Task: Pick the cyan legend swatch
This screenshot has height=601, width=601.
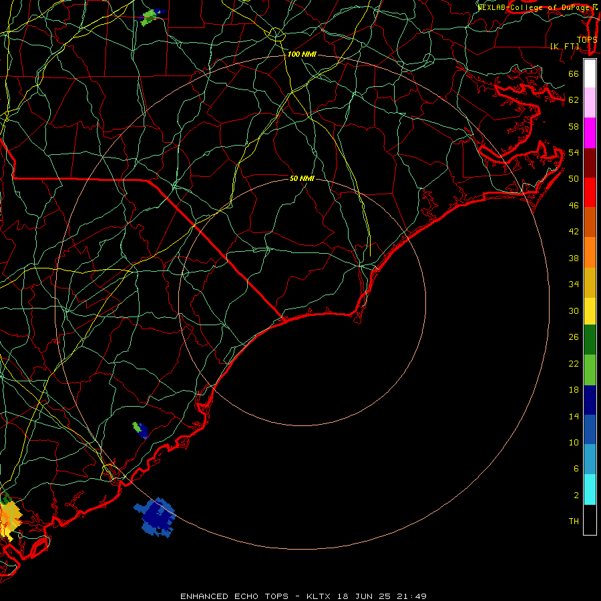Action: (590, 489)
